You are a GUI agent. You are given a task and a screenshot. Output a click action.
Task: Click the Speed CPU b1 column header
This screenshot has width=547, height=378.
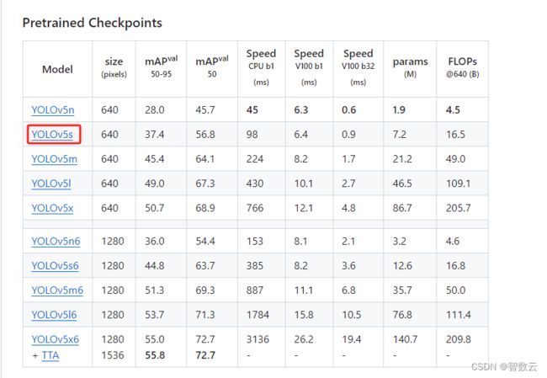(261, 67)
